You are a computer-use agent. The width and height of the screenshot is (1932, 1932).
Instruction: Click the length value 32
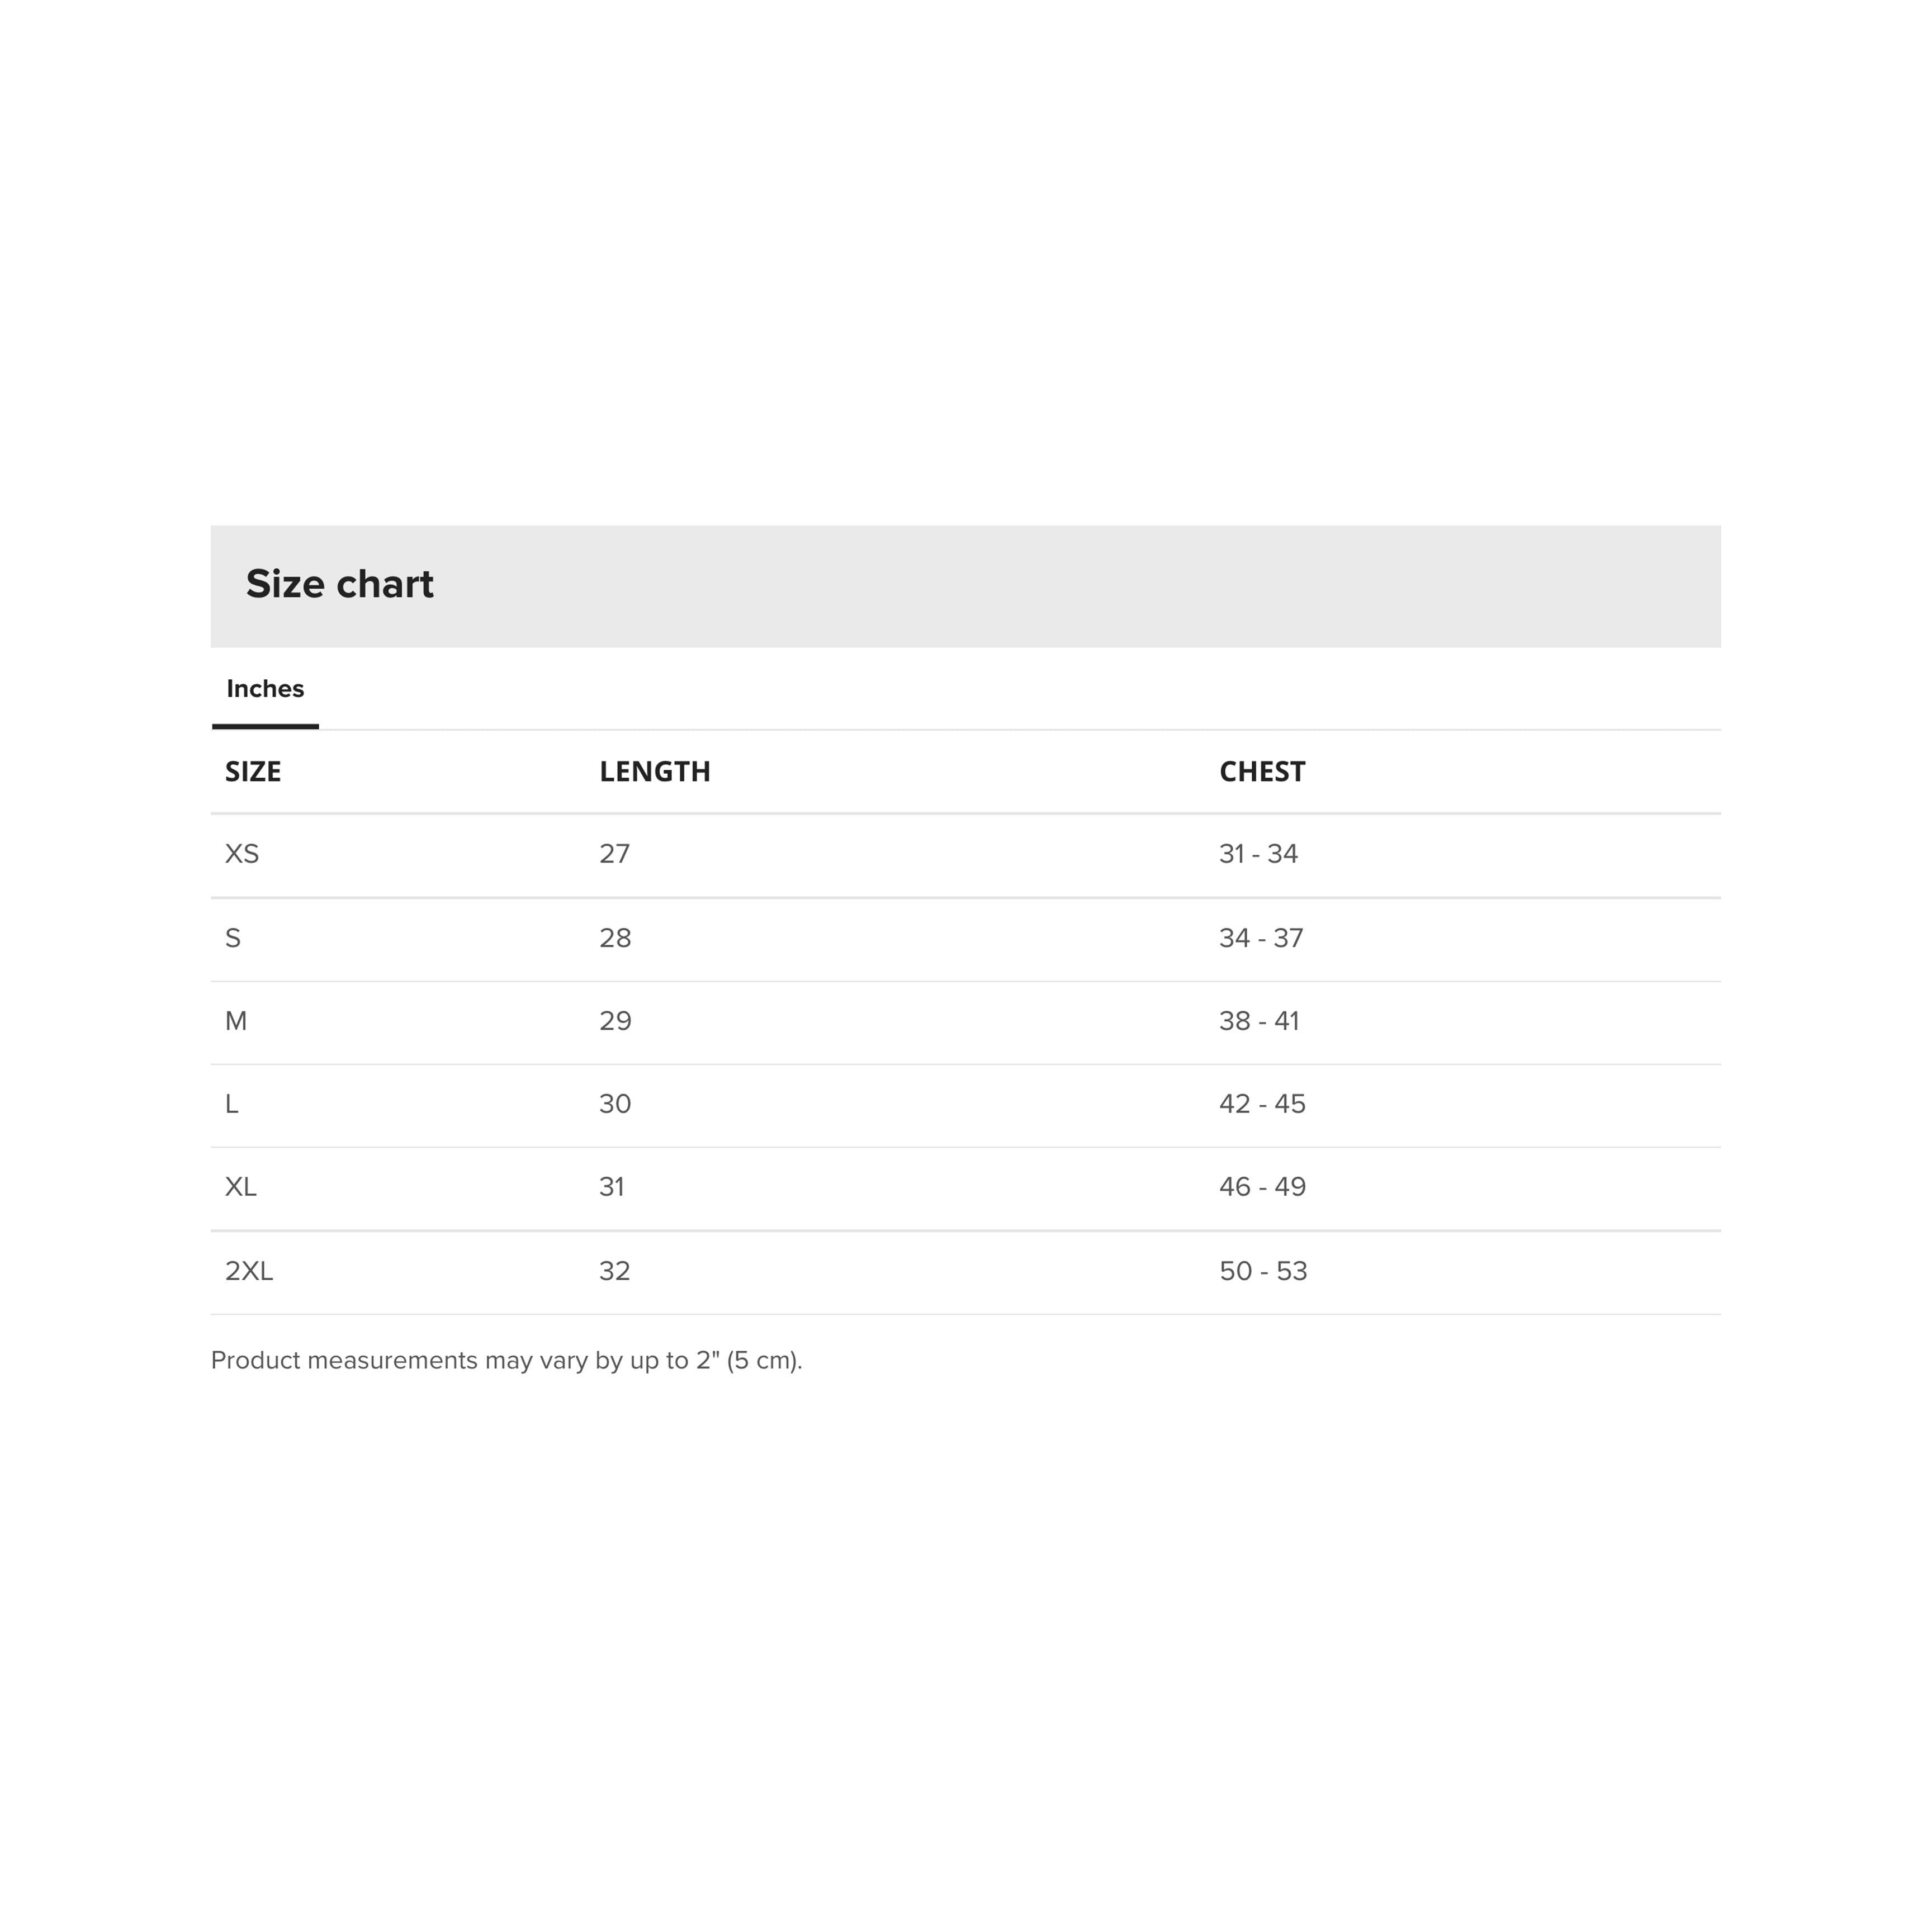(615, 1271)
